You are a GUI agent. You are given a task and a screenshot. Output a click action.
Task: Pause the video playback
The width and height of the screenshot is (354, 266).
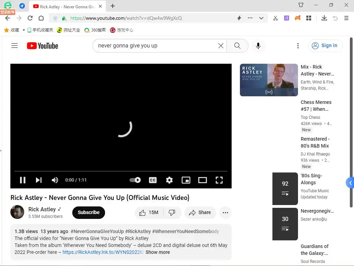click(x=22, y=180)
